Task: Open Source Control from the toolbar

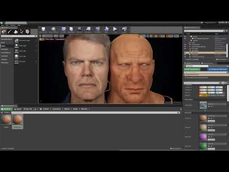Action: pos(53,30)
